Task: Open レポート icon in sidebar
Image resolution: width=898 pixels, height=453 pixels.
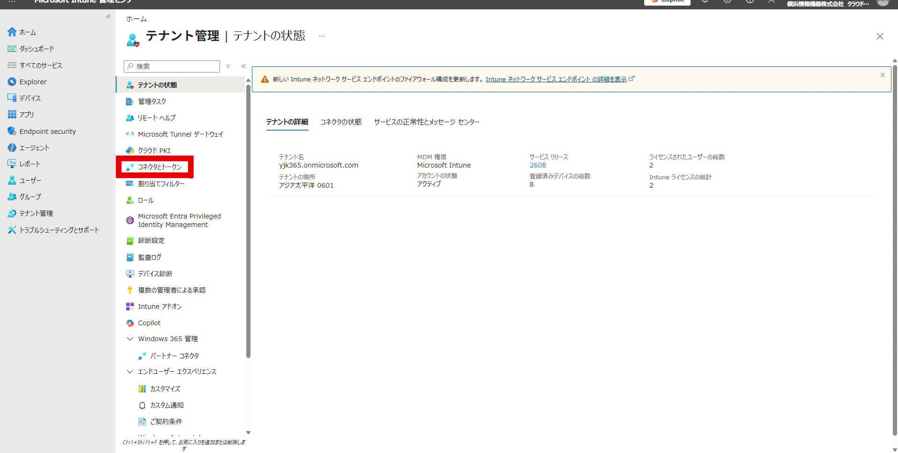Action: [12, 164]
